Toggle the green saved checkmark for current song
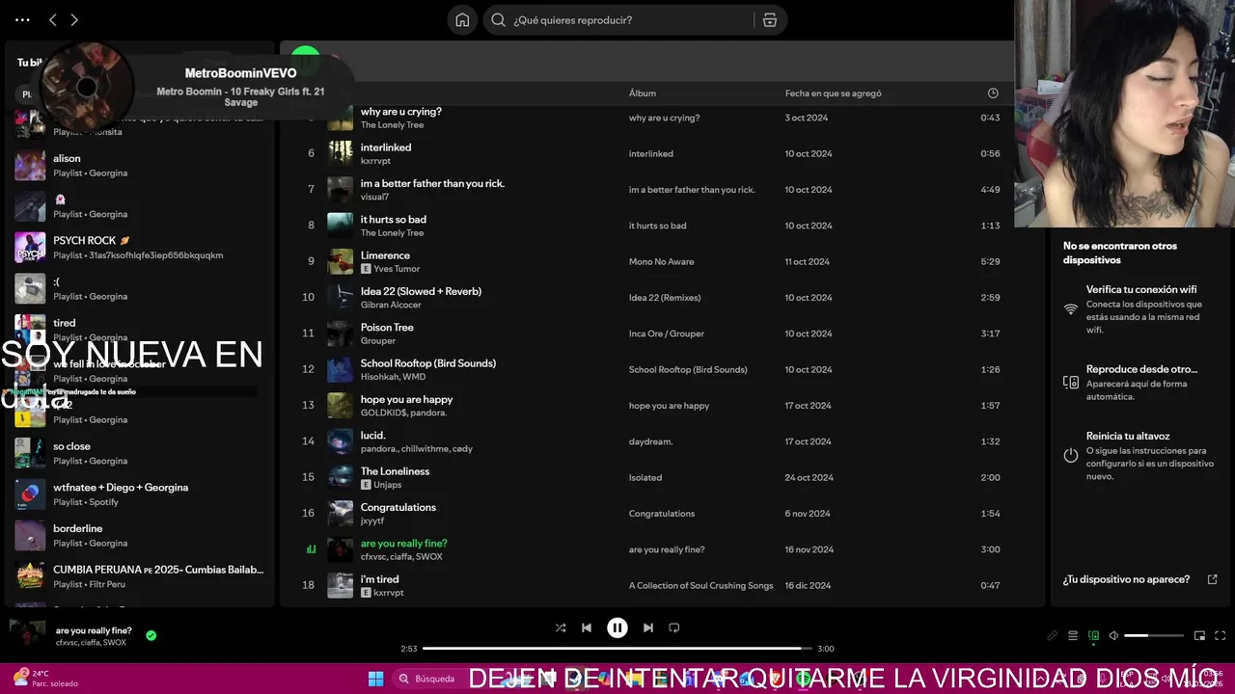 point(151,635)
